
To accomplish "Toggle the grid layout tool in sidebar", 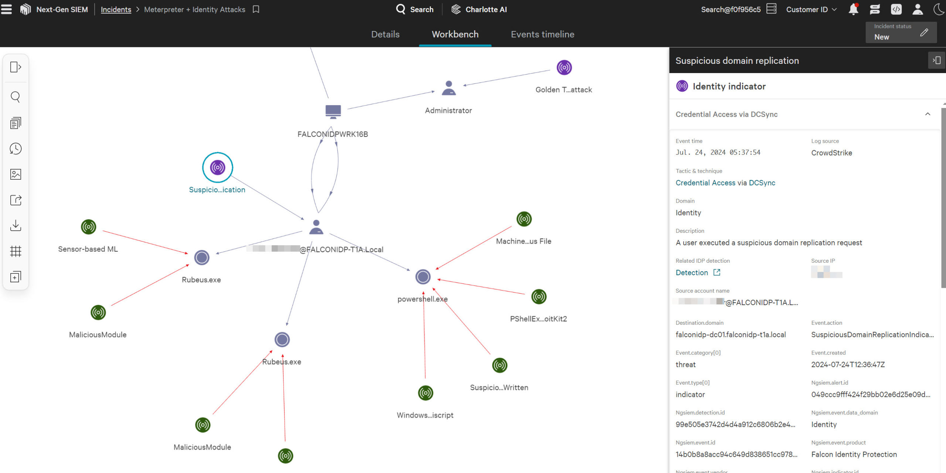I will [16, 251].
